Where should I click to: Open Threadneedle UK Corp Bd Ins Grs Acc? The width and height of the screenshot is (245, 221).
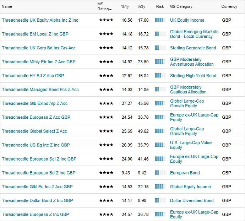(39, 48)
